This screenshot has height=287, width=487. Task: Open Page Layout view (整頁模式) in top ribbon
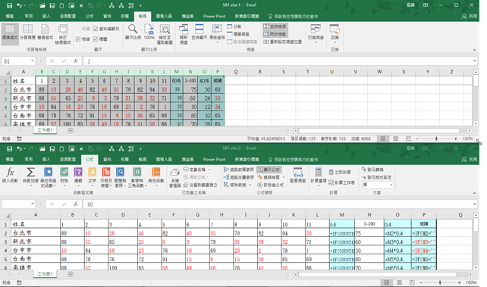(x=46, y=33)
